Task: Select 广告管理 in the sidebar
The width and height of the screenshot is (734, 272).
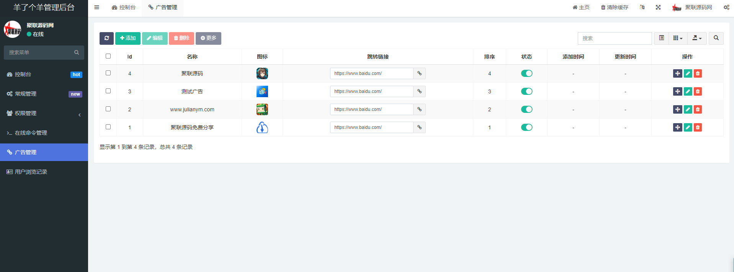Action: (x=44, y=152)
